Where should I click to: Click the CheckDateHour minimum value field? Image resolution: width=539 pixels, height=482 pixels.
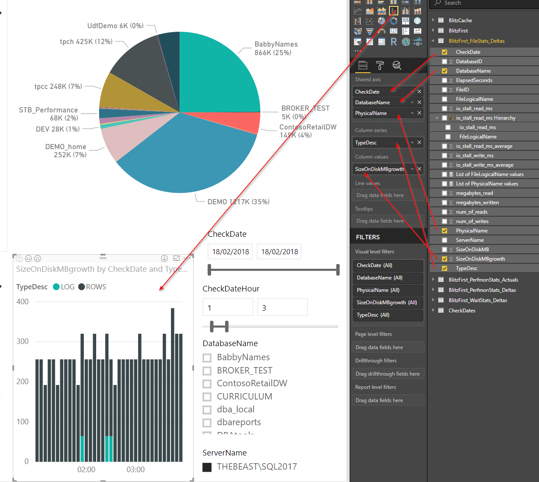228,308
